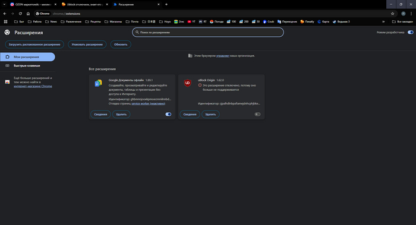The image size is (416, 225).
Task: Close the OZON tab
Action: (x=55, y=5)
